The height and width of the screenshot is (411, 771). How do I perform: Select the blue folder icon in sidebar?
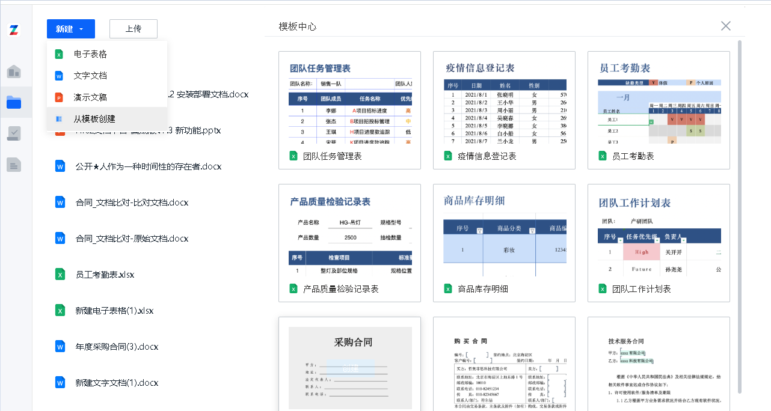click(x=14, y=103)
